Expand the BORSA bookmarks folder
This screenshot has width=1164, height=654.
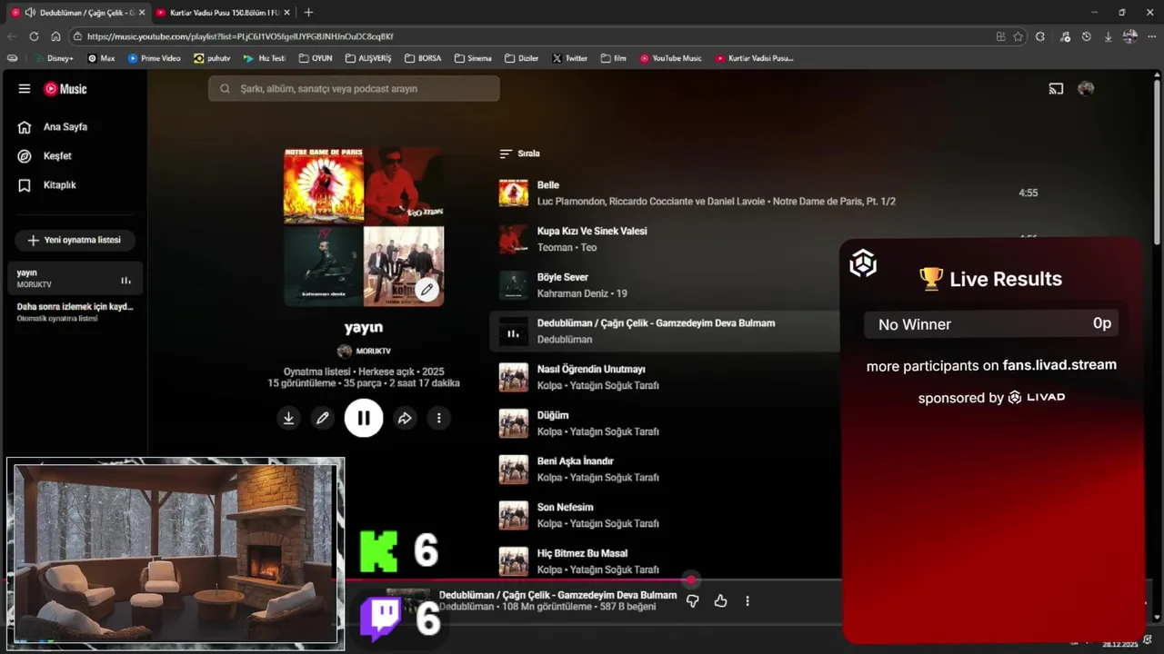click(x=423, y=58)
